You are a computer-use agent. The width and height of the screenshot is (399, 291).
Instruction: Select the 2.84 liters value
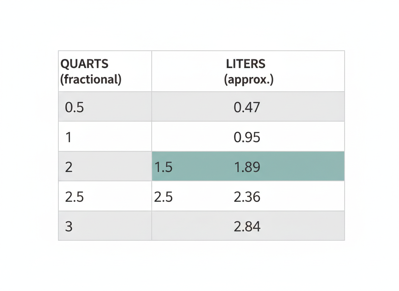click(x=247, y=226)
